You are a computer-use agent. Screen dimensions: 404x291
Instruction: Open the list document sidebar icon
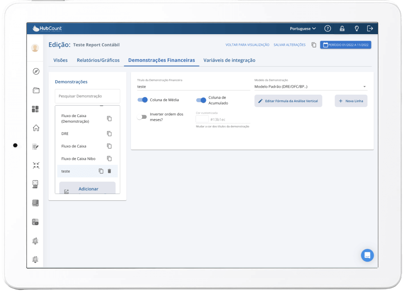coord(35,203)
